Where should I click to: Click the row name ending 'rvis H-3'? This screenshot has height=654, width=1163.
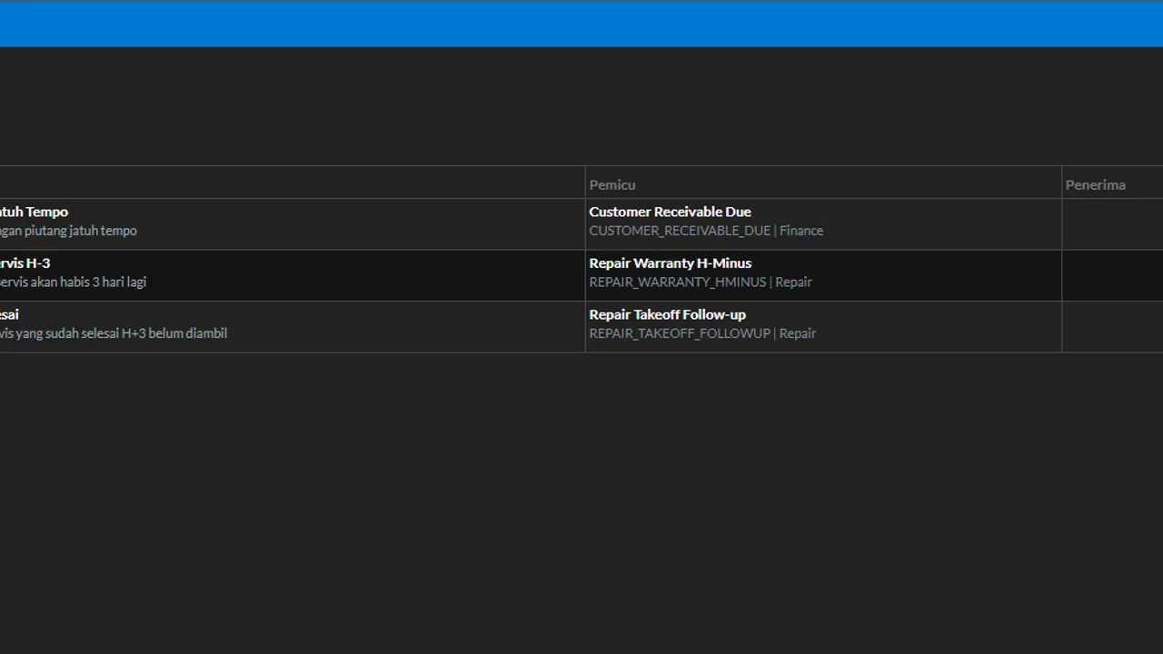[x=25, y=263]
